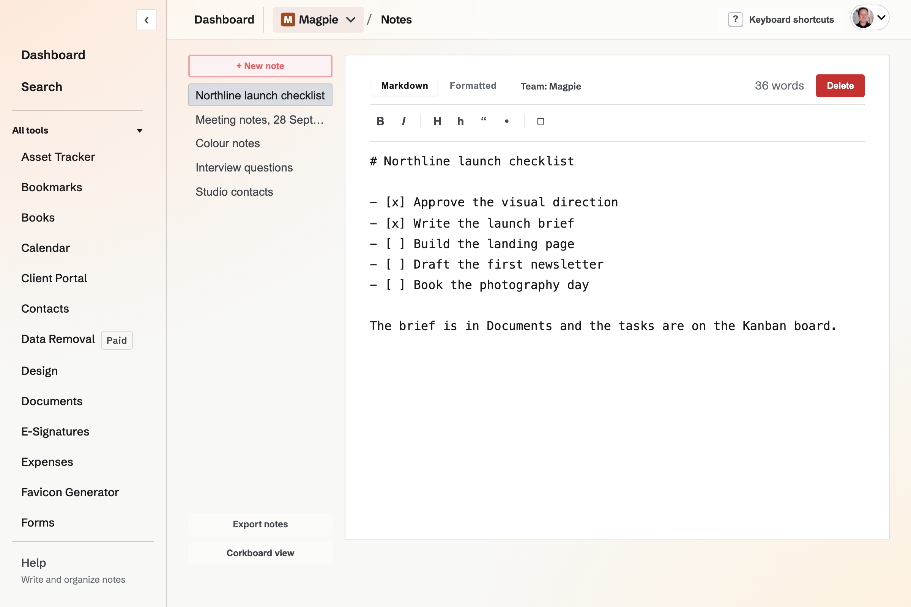Viewport: 911px width, 607px height.
Task: Export notes
Action: (260, 524)
